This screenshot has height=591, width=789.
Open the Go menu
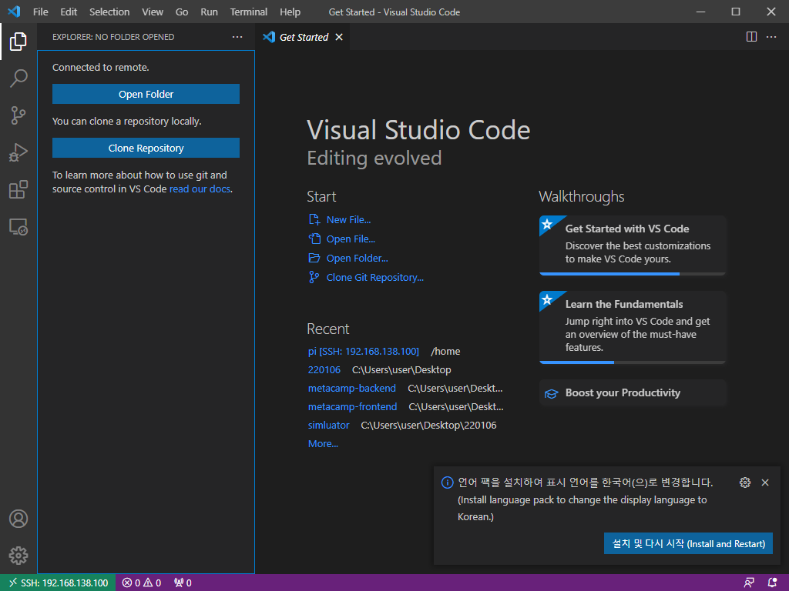(x=182, y=12)
